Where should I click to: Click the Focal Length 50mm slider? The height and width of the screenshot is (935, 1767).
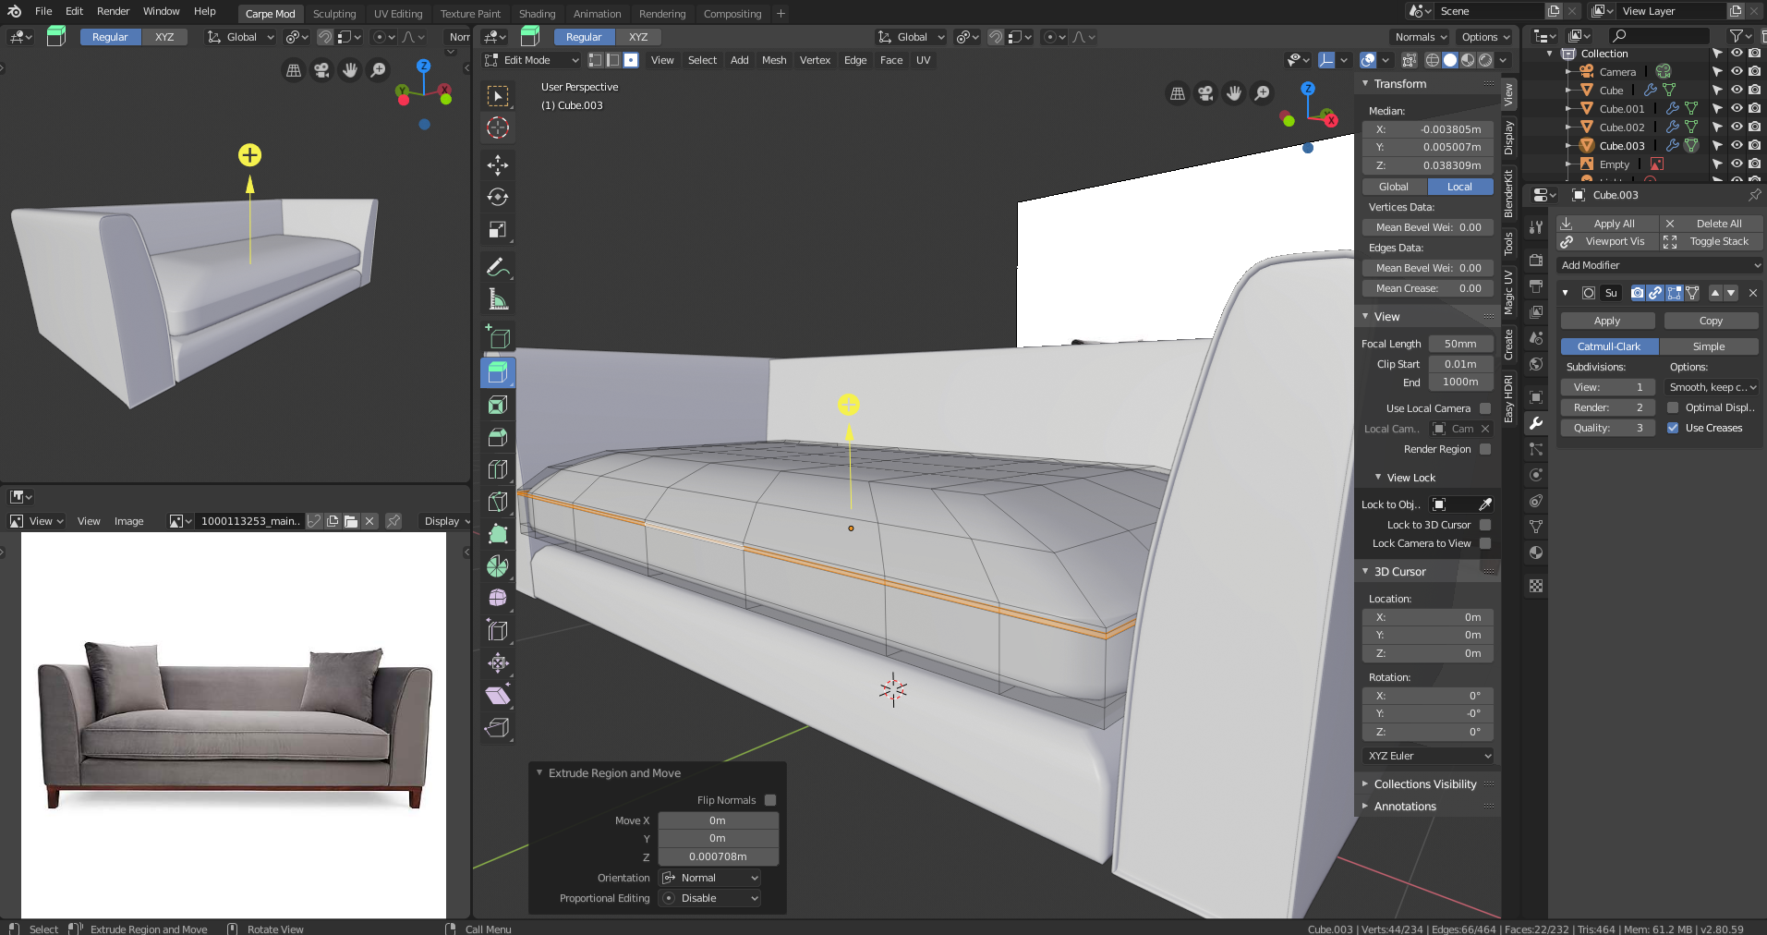[1460, 344]
